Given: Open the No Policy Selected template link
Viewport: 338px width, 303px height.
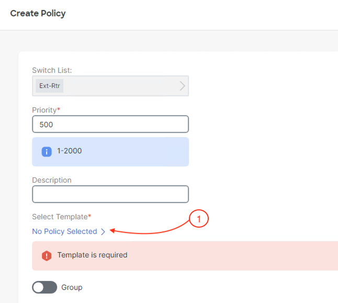Looking at the screenshot, I should tap(64, 231).
